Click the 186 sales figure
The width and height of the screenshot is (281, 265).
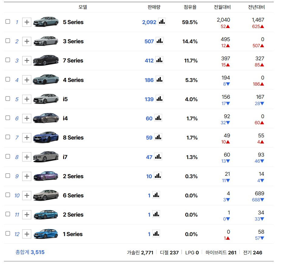point(149,80)
